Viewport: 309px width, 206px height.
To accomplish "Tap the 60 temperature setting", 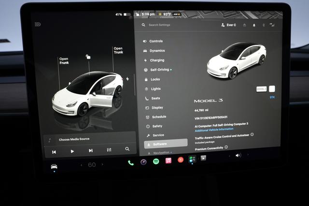I will tap(92, 164).
